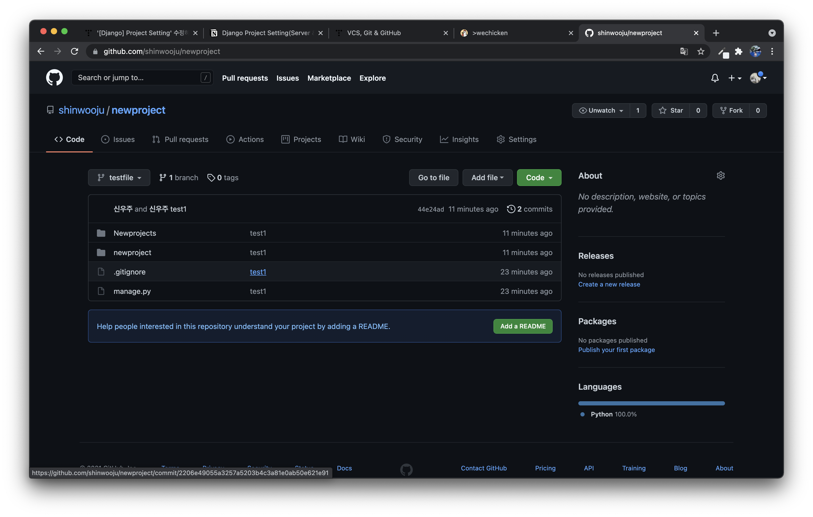This screenshot has height=517, width=813.
Task: Open the translate page icon
Action: [684, 51]
